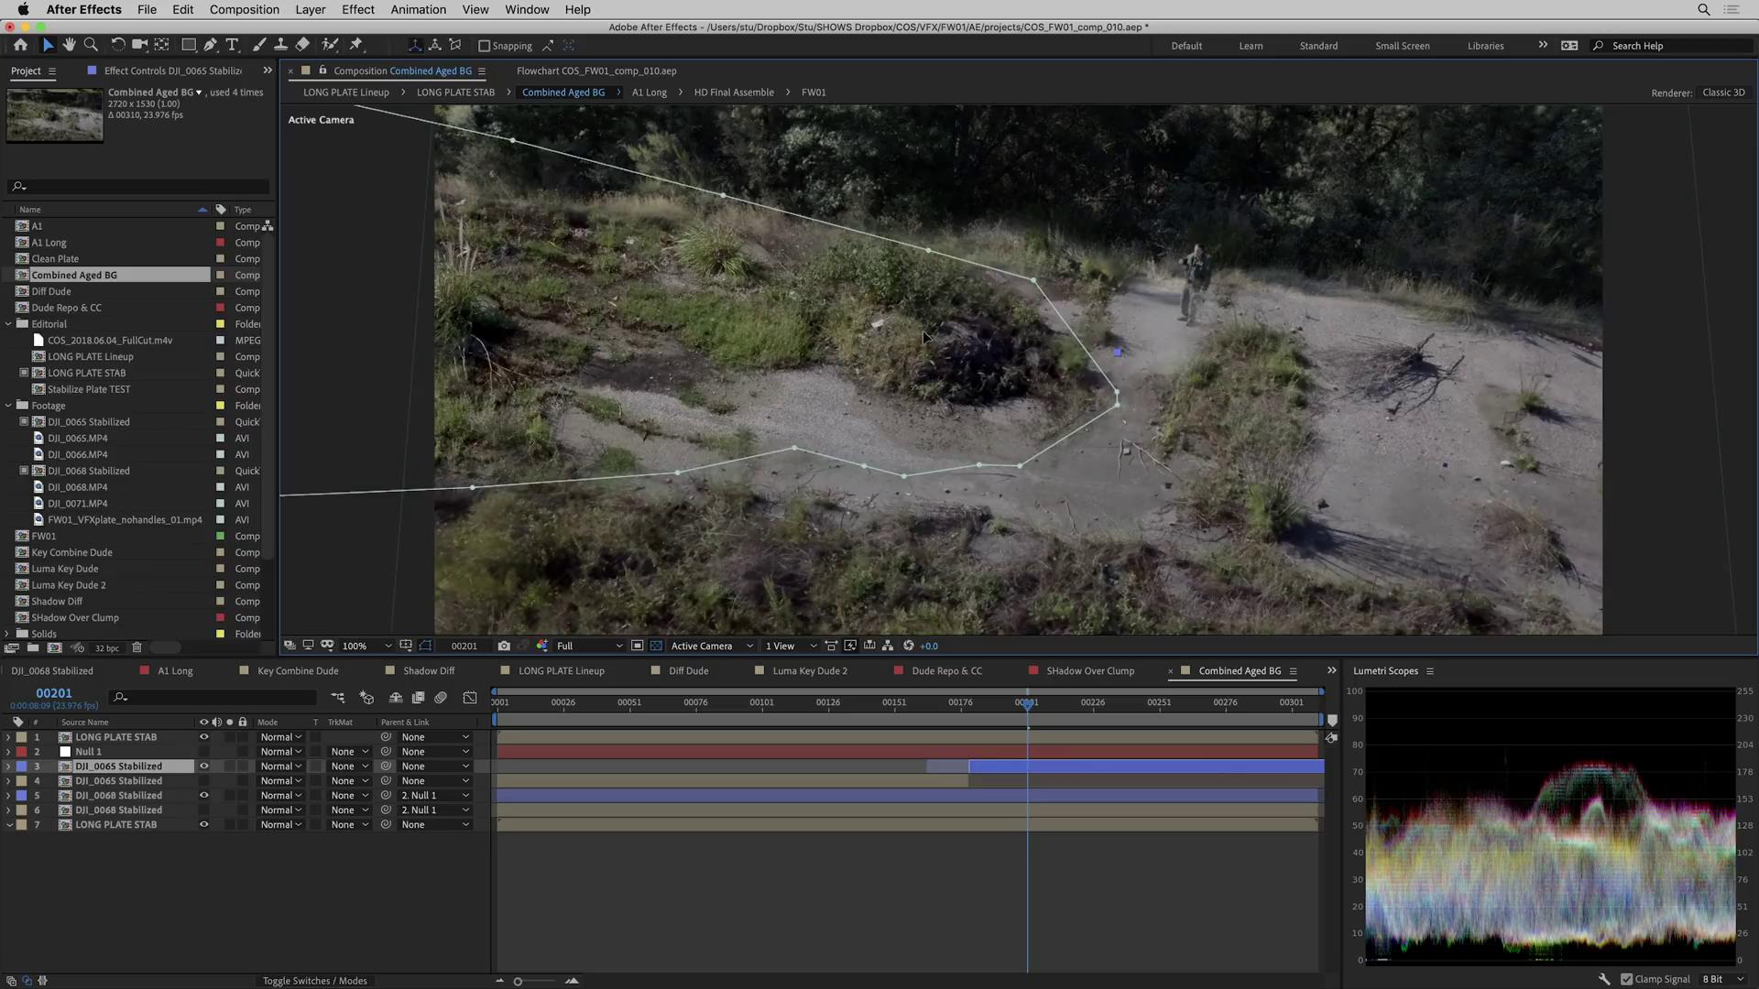This screenshot has width=1759, height=989.
Task: Open the Composition menu
Action: tap(244, 9)
